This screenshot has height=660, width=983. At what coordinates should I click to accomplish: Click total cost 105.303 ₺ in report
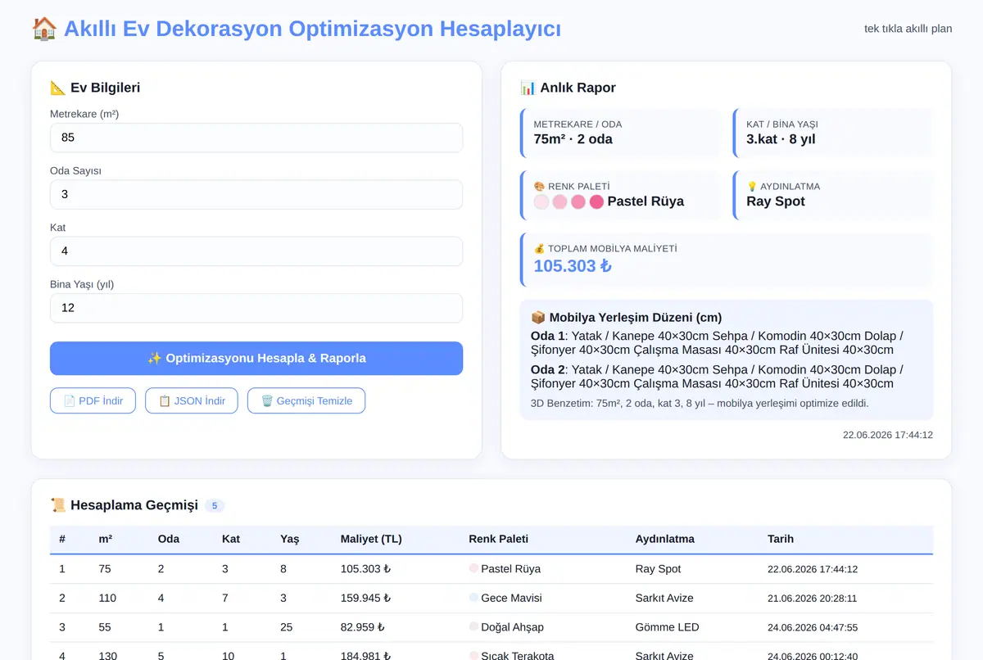pyautogui.click(x=573, y=266)
